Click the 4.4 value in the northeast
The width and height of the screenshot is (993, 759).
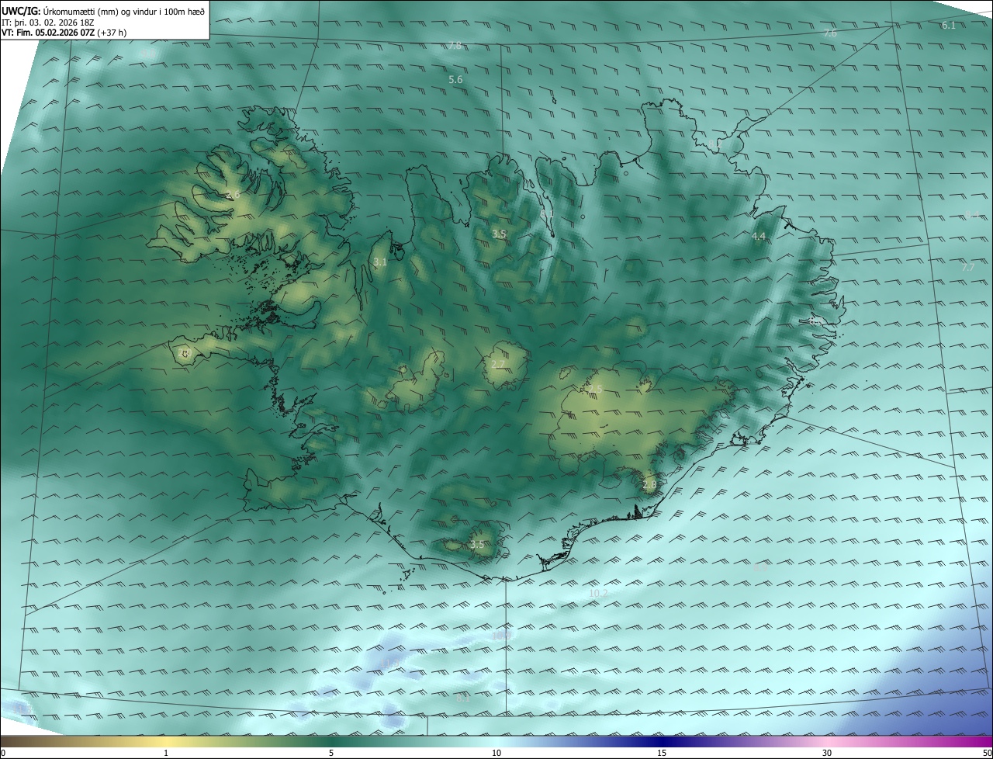(x=759, y=236)
